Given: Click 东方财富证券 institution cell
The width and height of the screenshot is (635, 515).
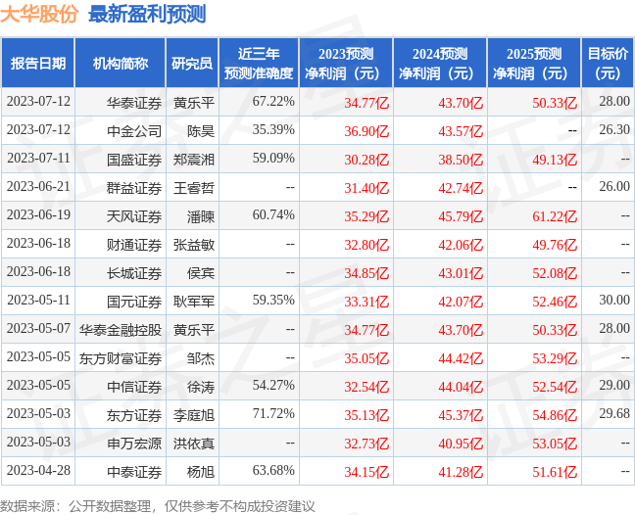Looking at the screenshot, I should click(121, 358).
